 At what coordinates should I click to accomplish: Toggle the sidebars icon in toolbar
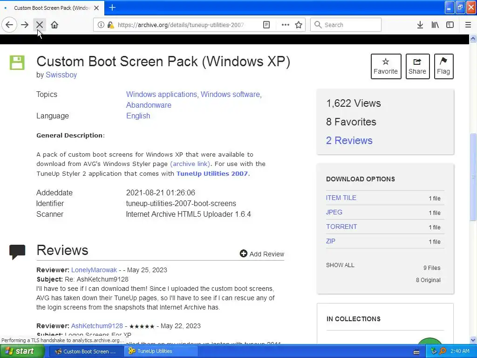(x=450, y=25)
